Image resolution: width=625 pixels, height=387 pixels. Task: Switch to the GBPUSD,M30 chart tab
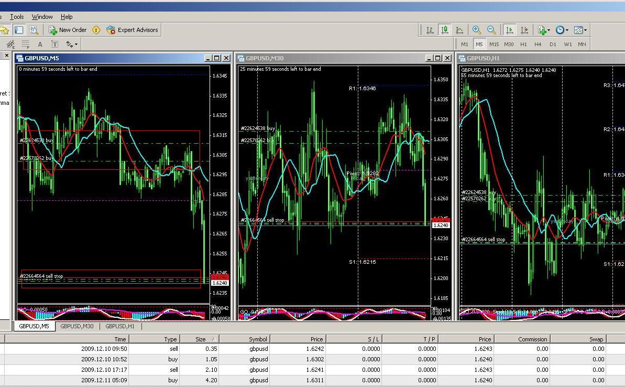click(x=76, y=326)
